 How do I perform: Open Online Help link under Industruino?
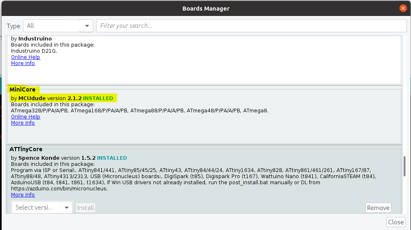click(25, 57)
